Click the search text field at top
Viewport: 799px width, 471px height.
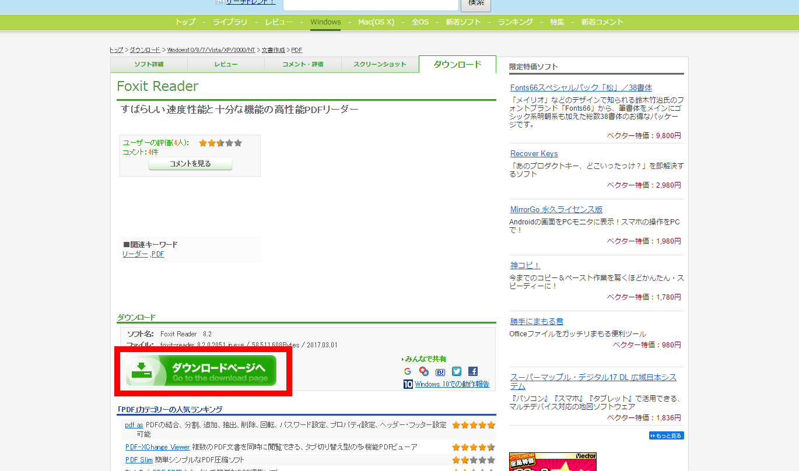[x=371, y=3]
